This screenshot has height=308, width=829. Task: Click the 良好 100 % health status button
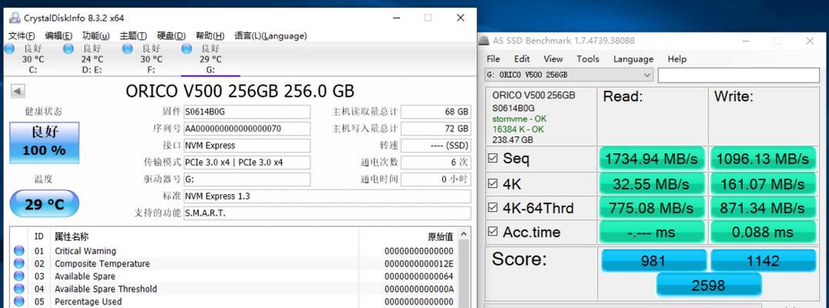click(45, 142)
